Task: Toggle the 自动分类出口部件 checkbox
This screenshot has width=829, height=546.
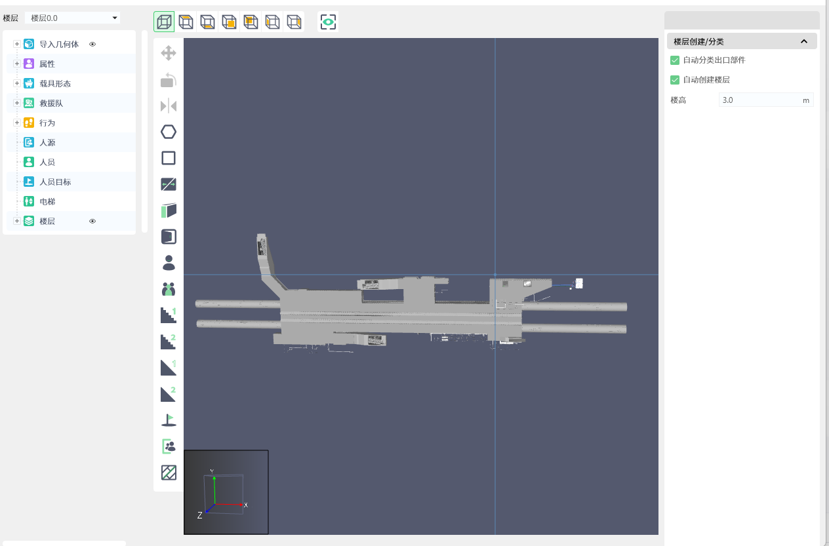Action: (674, 60)
